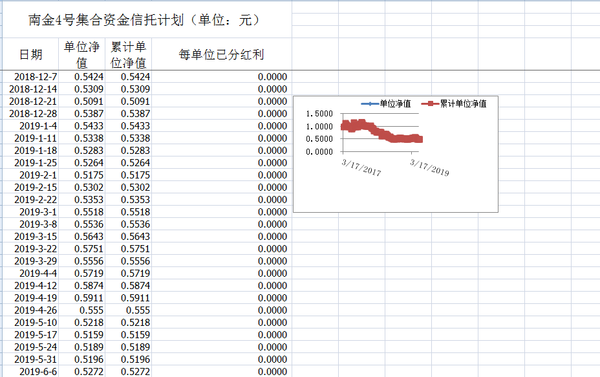This screenshot has height=377, width=600.
Task: Click 累计单位净值 value 0.5218 for 2019-5-10
Action: tap(128, 322)
